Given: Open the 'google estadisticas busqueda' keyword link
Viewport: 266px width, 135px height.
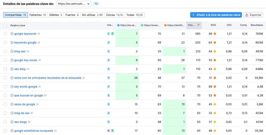Looking at the screenshot, I should (34, 131).
